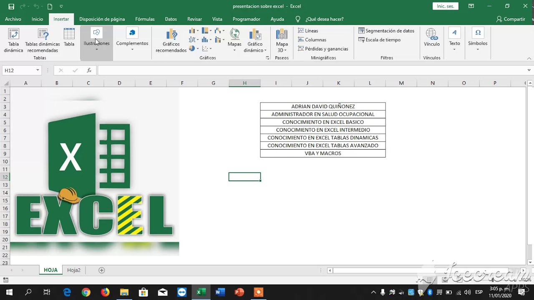Click the insert function fx button
Image resolution: width=534 pixels, height=300 pixels.
pos(89,70)
